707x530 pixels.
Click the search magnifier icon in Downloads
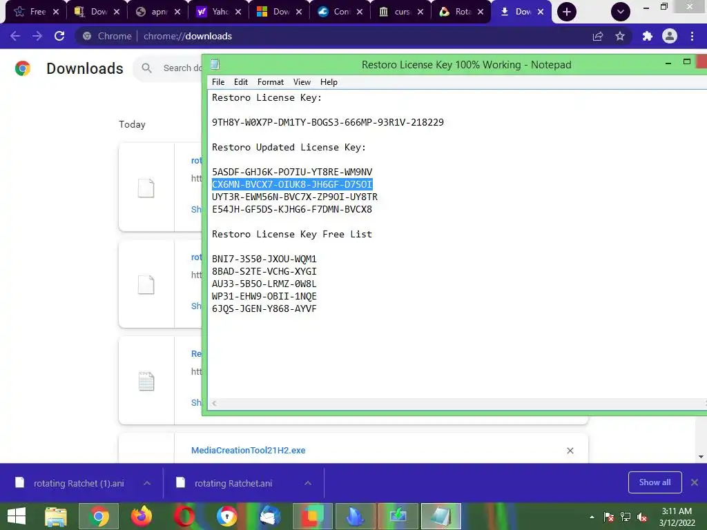(x=146, y=68)
